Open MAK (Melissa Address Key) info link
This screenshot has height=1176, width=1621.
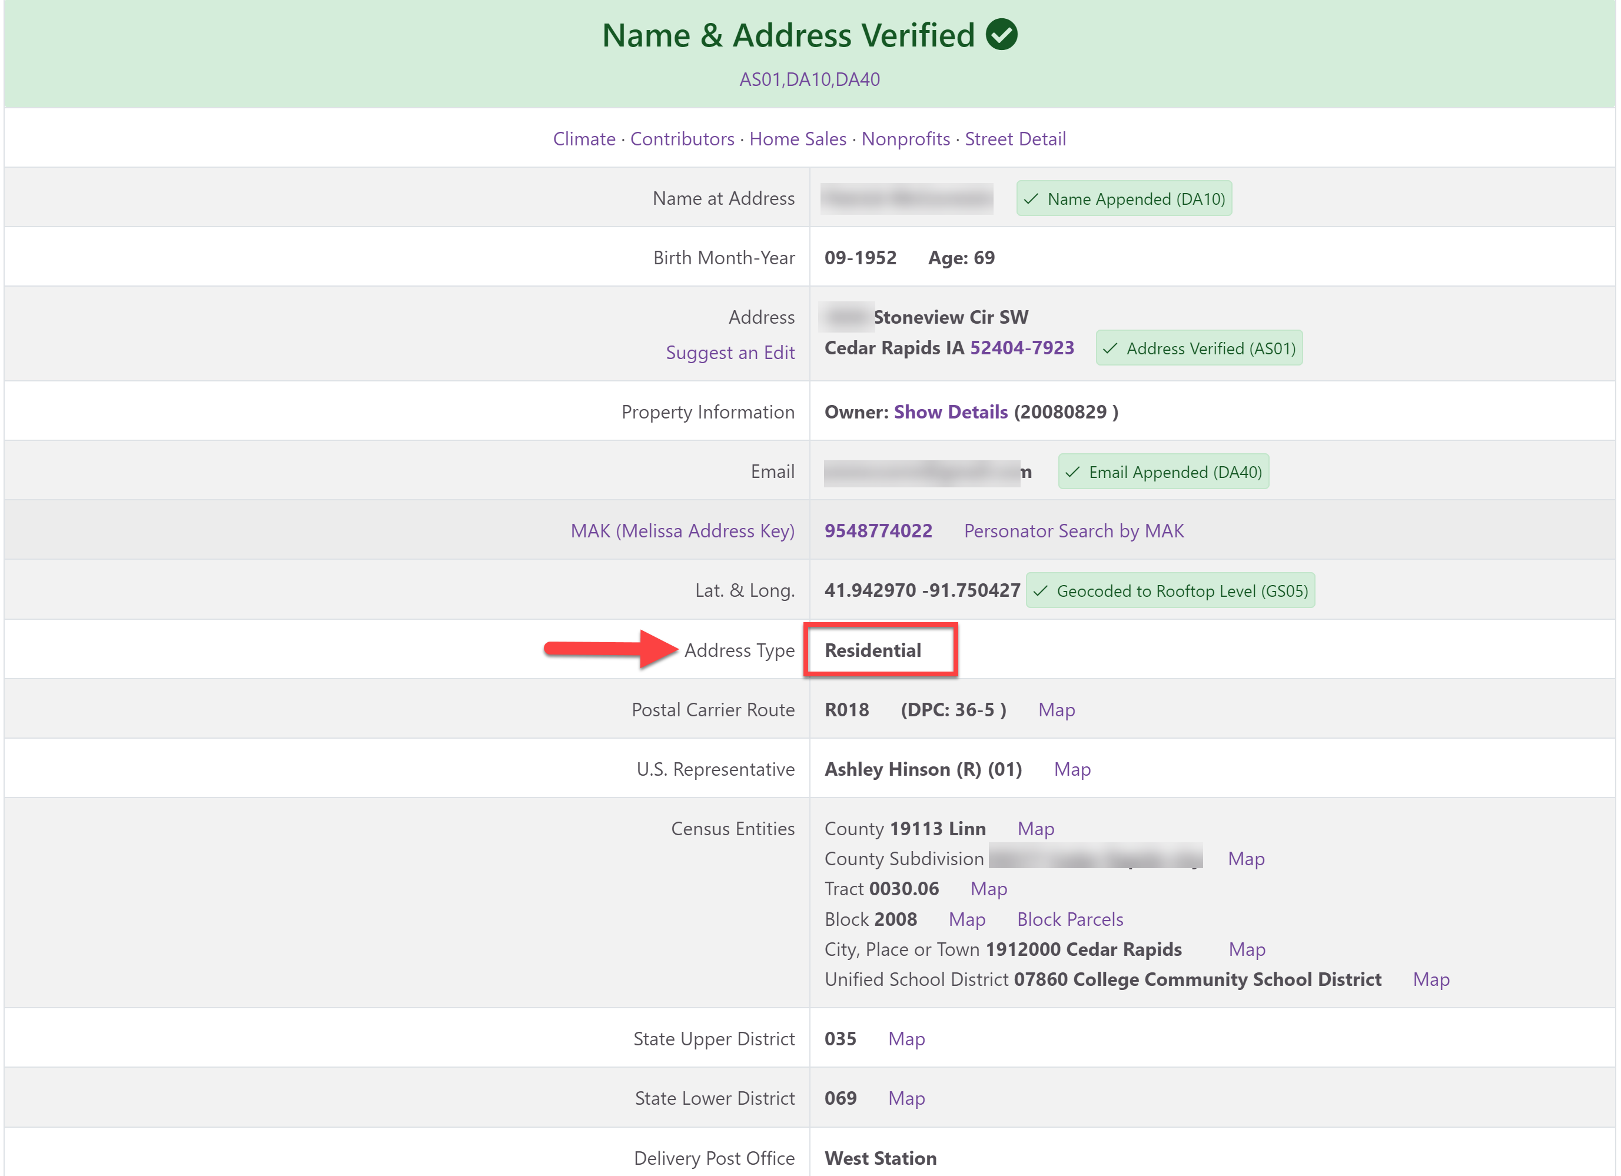pyautogui.click(x=682, y=530)
